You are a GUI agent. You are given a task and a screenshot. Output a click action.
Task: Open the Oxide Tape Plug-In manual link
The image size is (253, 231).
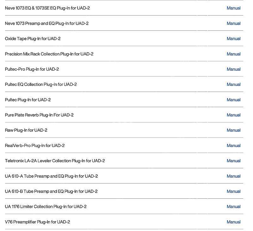[x=233, y=39]
